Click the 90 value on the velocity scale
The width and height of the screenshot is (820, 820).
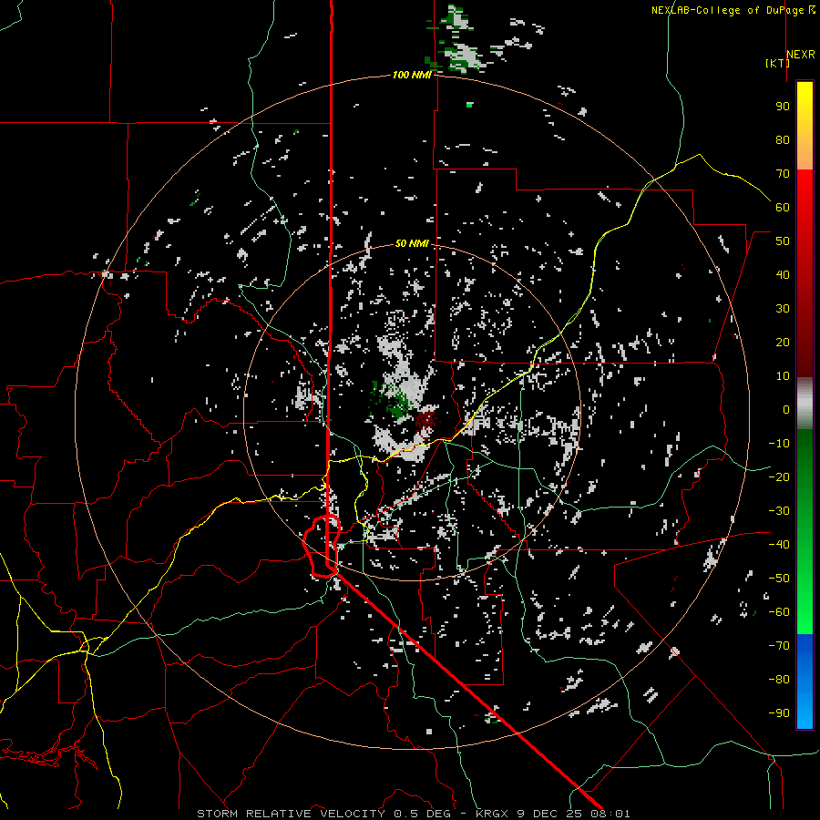click(x=783, y=107)
